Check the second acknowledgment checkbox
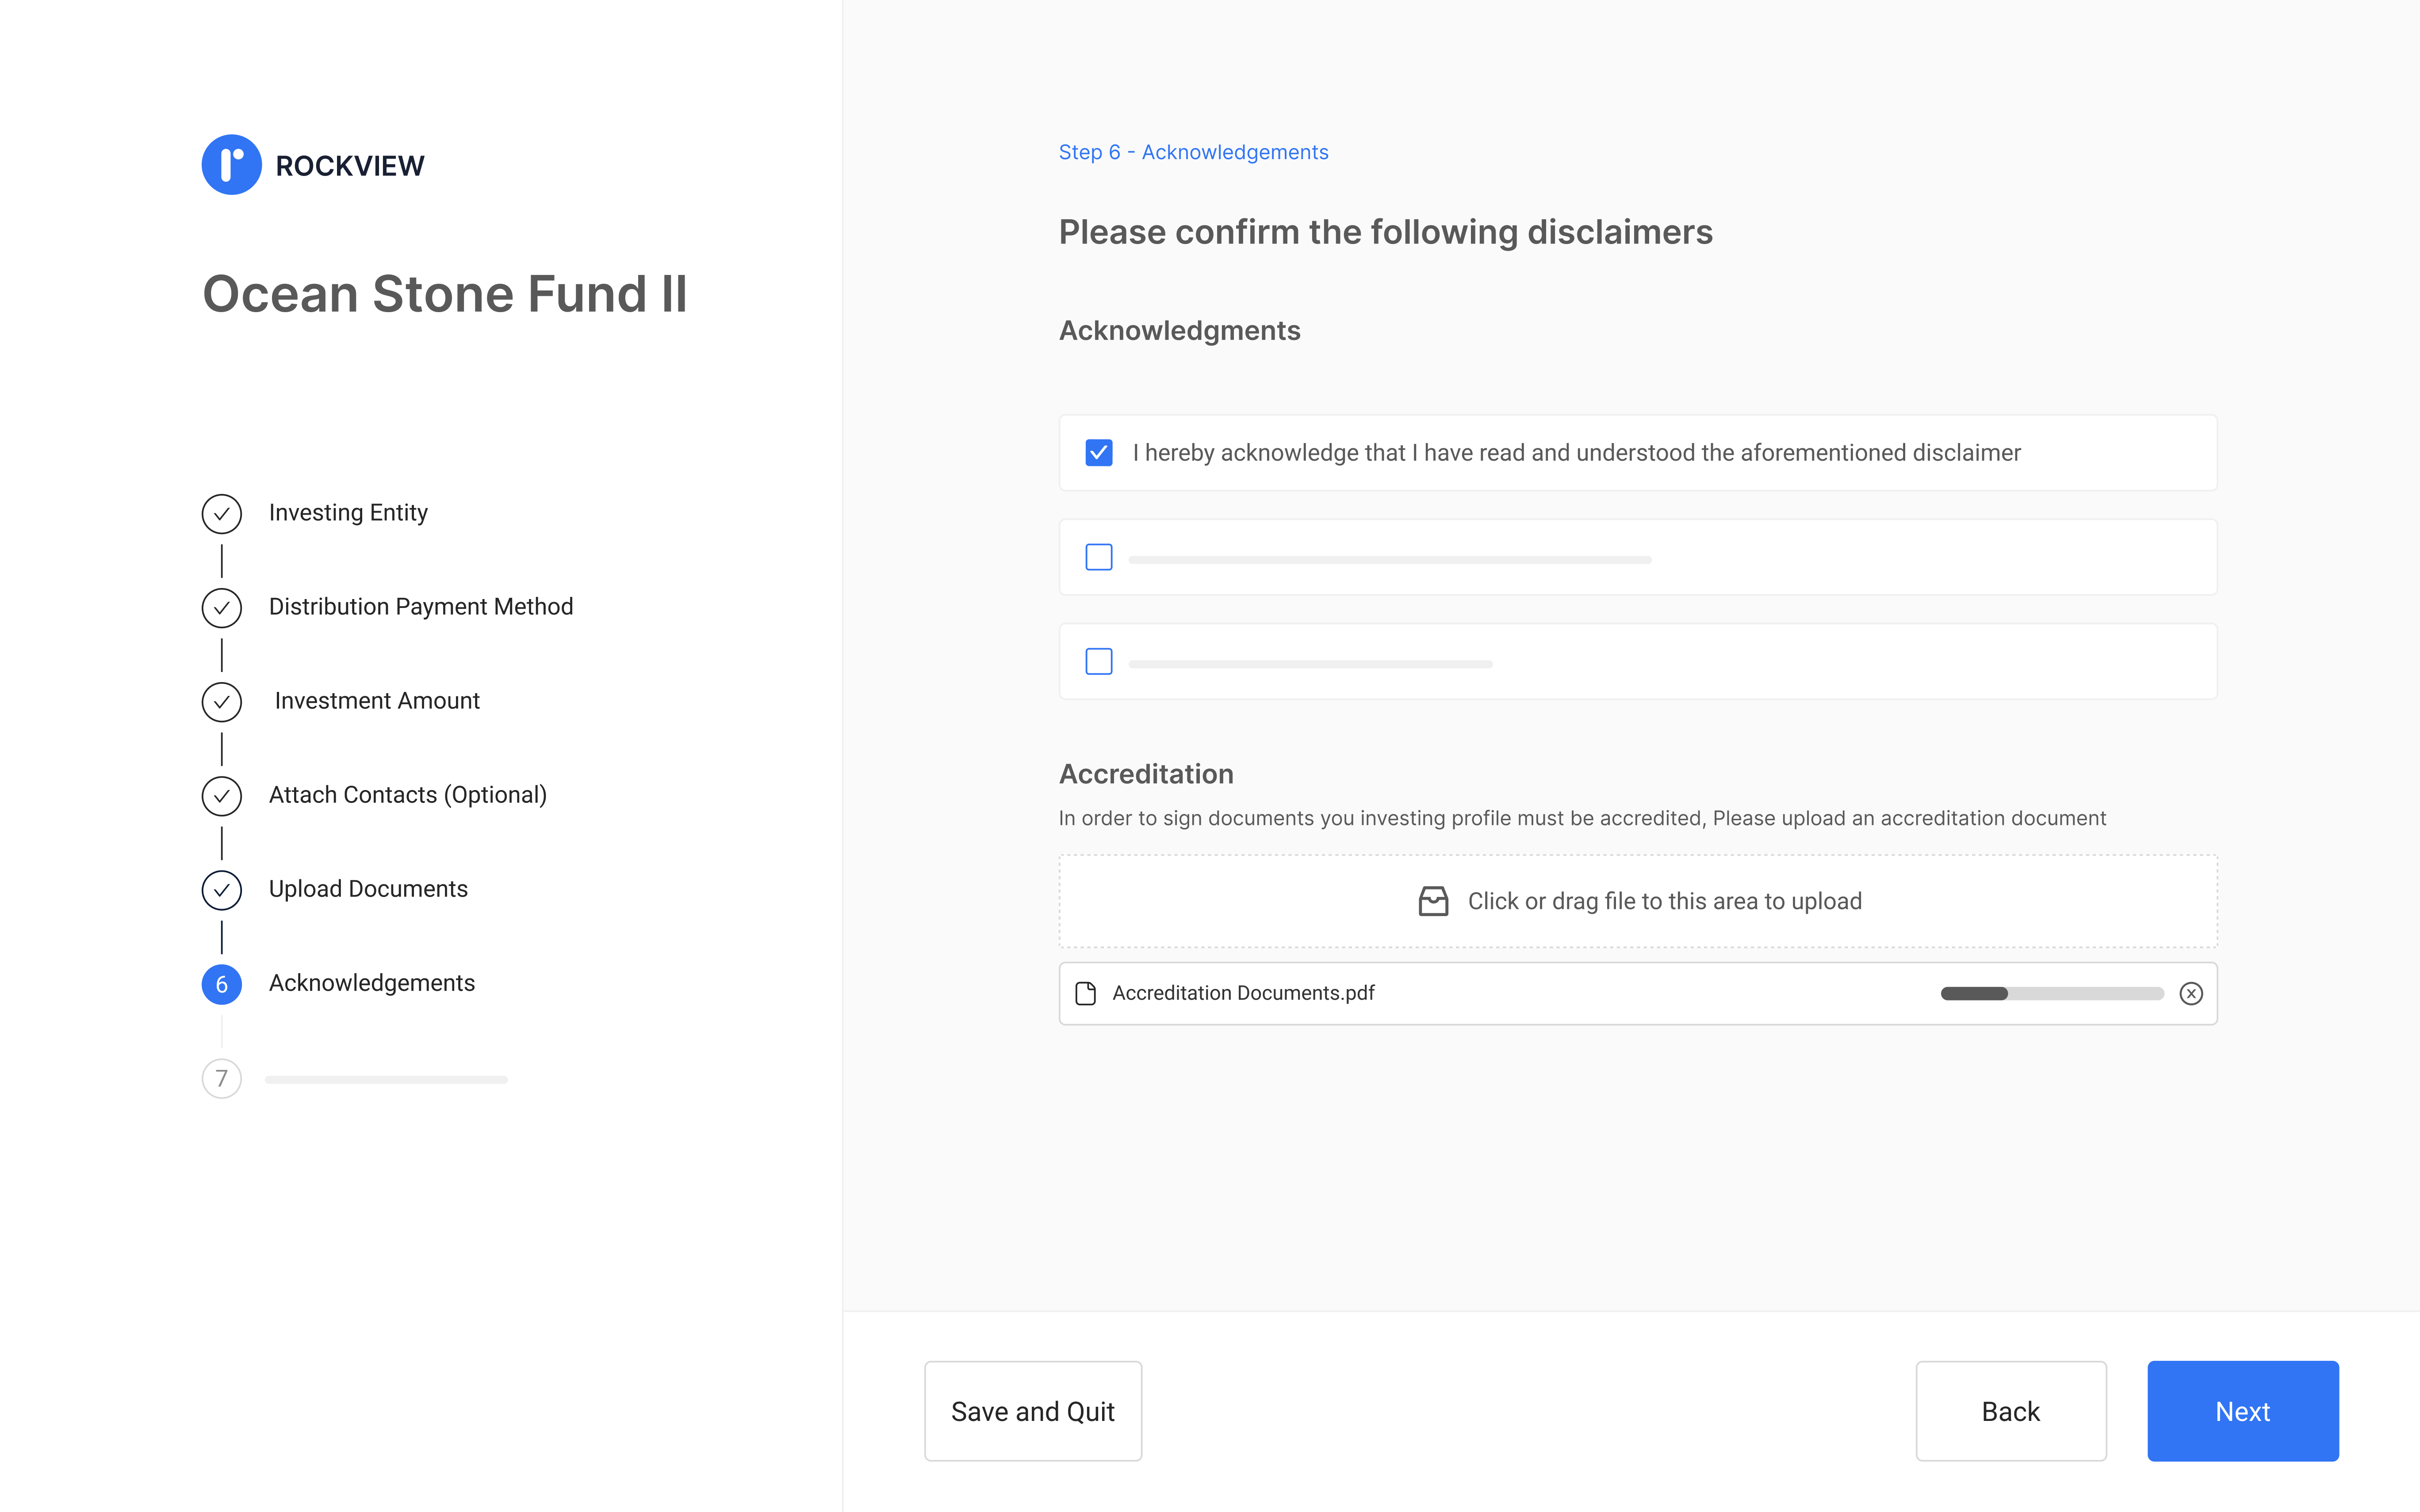2420x1512 pixels. coord(1098,557)
